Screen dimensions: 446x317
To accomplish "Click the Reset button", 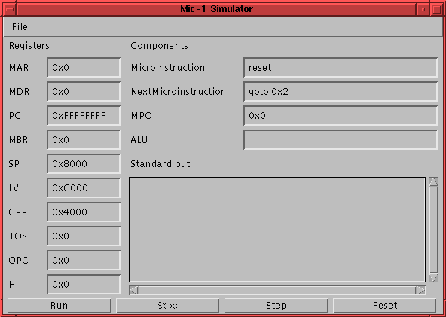I will pyautogui.click(x=384, y=306).
